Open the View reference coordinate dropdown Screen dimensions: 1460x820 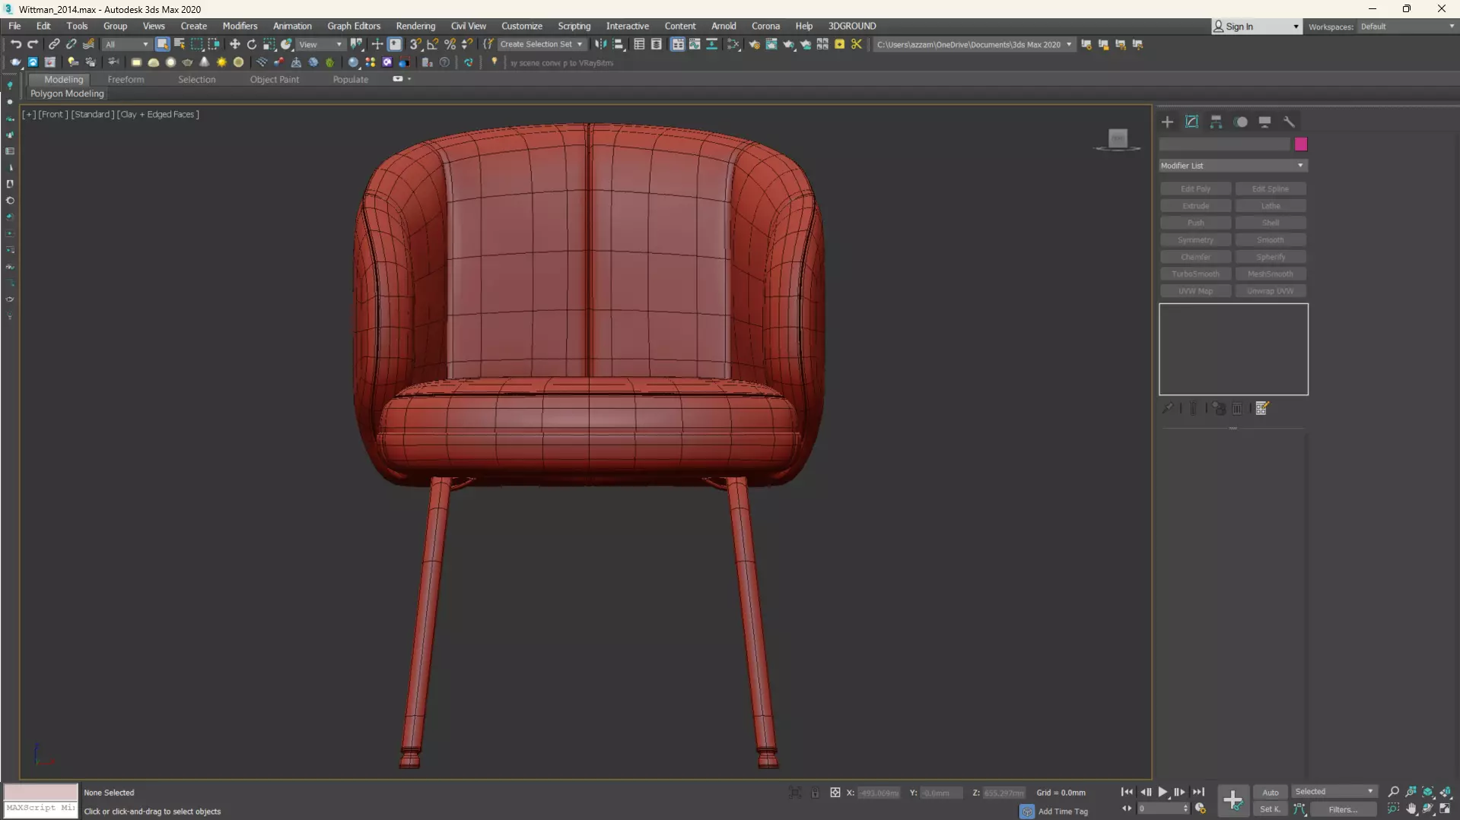tap(320, 44)
